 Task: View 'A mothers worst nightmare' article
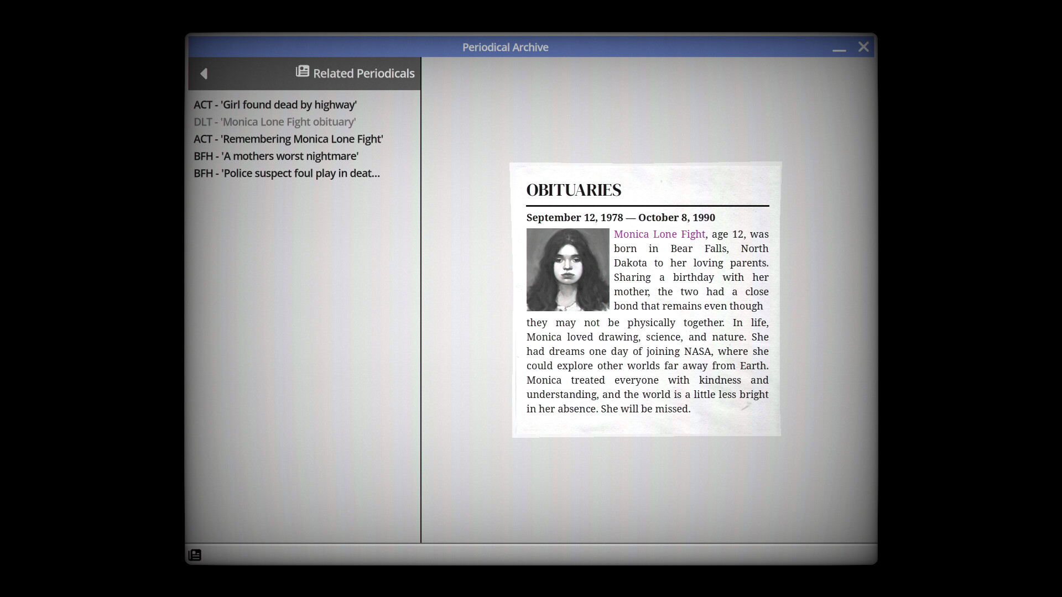(275, 156)
